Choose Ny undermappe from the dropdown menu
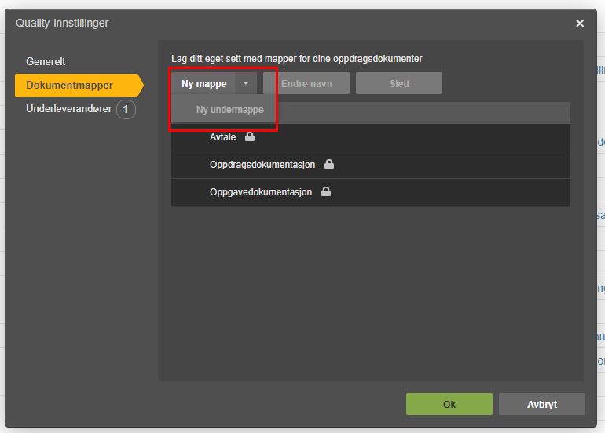Screen dimensions: 605x433 coord(224,109)
